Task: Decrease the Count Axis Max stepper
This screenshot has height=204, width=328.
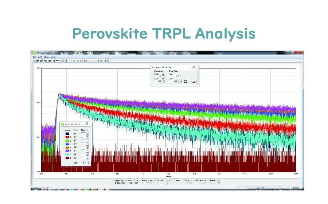Action: tap(179, 82)
